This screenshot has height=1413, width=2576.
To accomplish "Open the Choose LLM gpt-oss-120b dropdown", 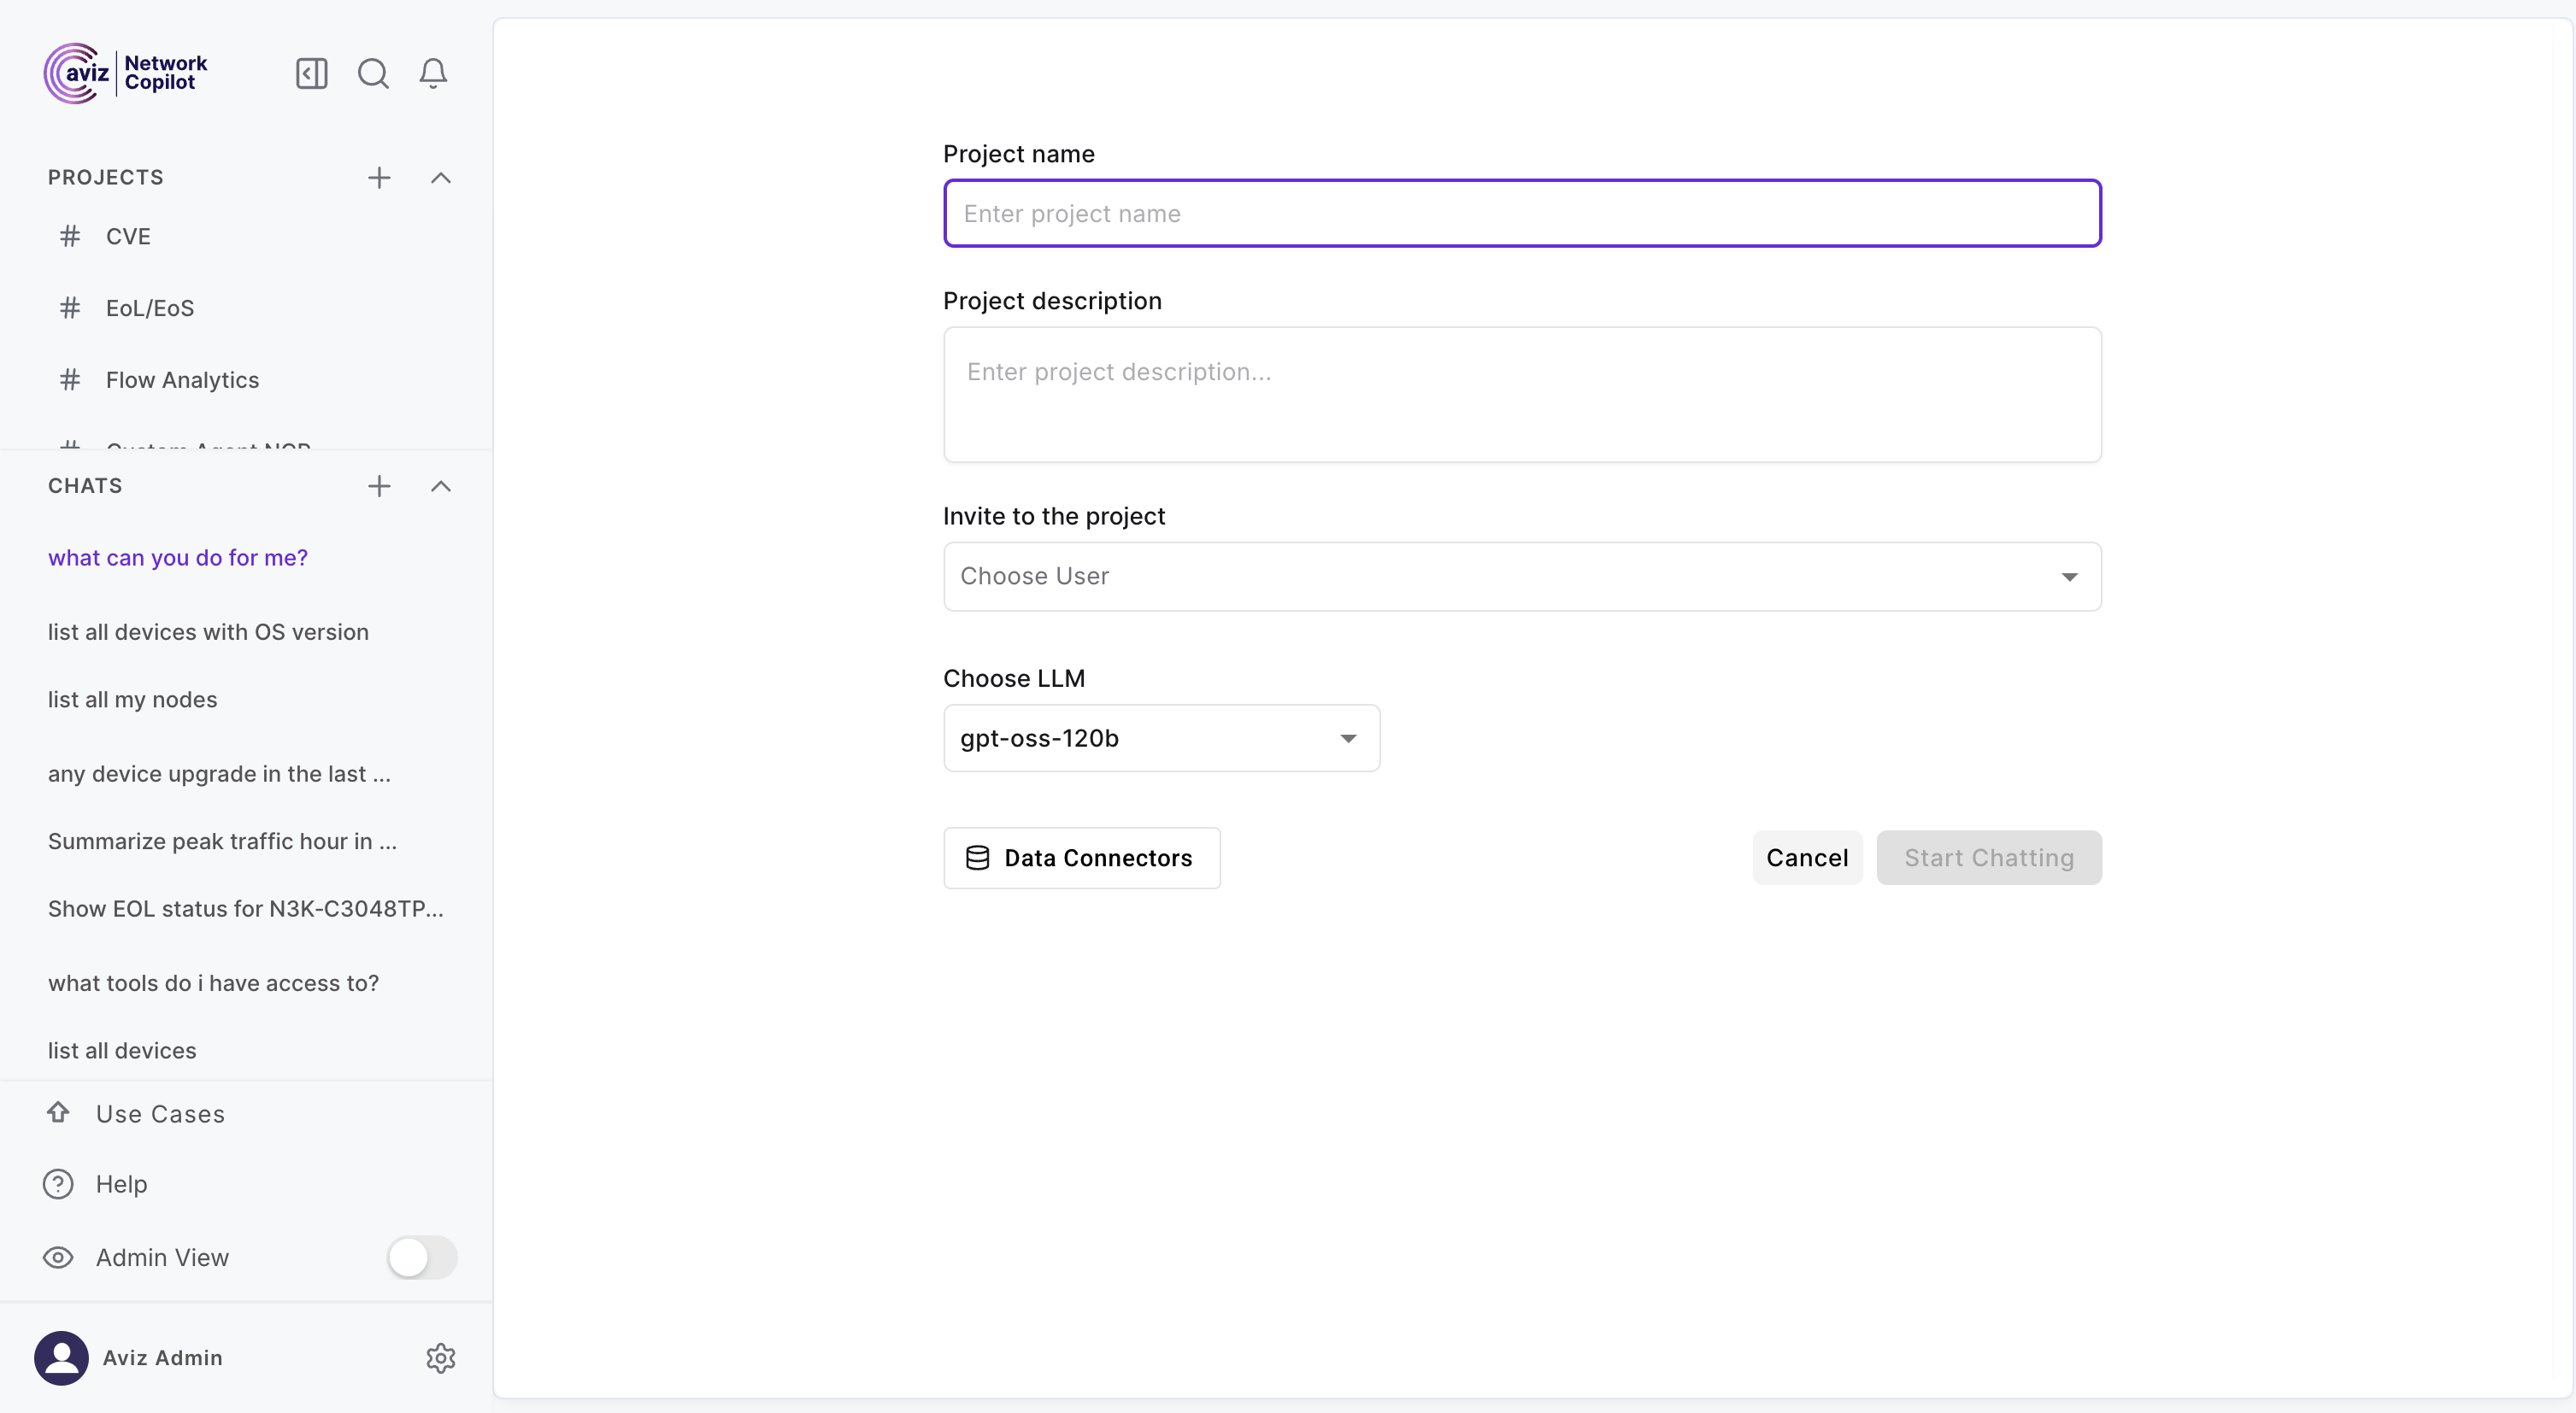I will click(1161, 738).
